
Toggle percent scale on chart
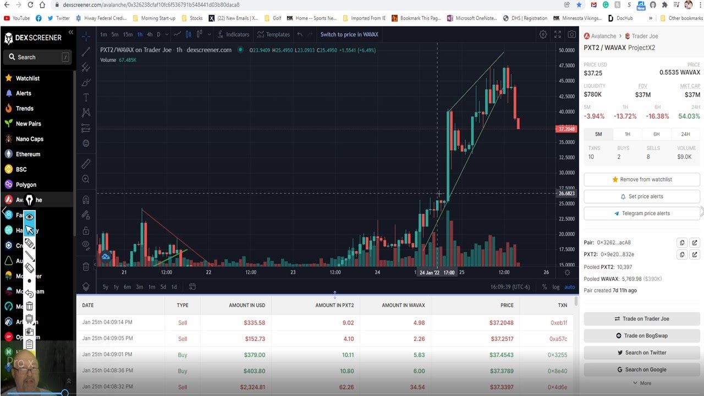(544, 287)
